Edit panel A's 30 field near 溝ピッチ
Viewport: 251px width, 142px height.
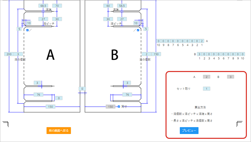tap(57, 19)
